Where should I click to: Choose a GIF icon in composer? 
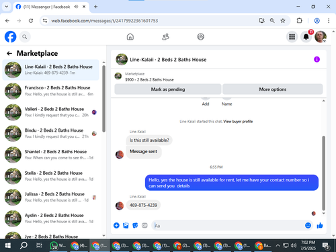click(x=144, y=225)
